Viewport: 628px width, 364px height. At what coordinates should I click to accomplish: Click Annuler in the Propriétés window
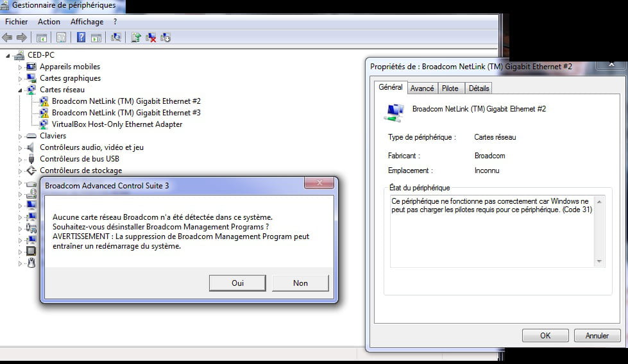tap(597, 336)
